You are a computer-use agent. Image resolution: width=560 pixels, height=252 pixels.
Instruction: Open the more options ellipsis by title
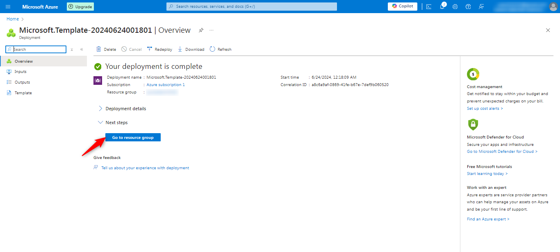coord(212,30)
